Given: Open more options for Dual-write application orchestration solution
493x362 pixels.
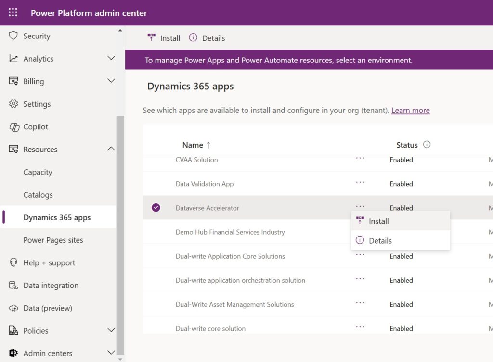Looking at the screenshot, I should (360, 279).
